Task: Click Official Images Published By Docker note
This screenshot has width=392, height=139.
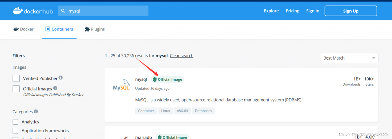Action: pos(53,95)
